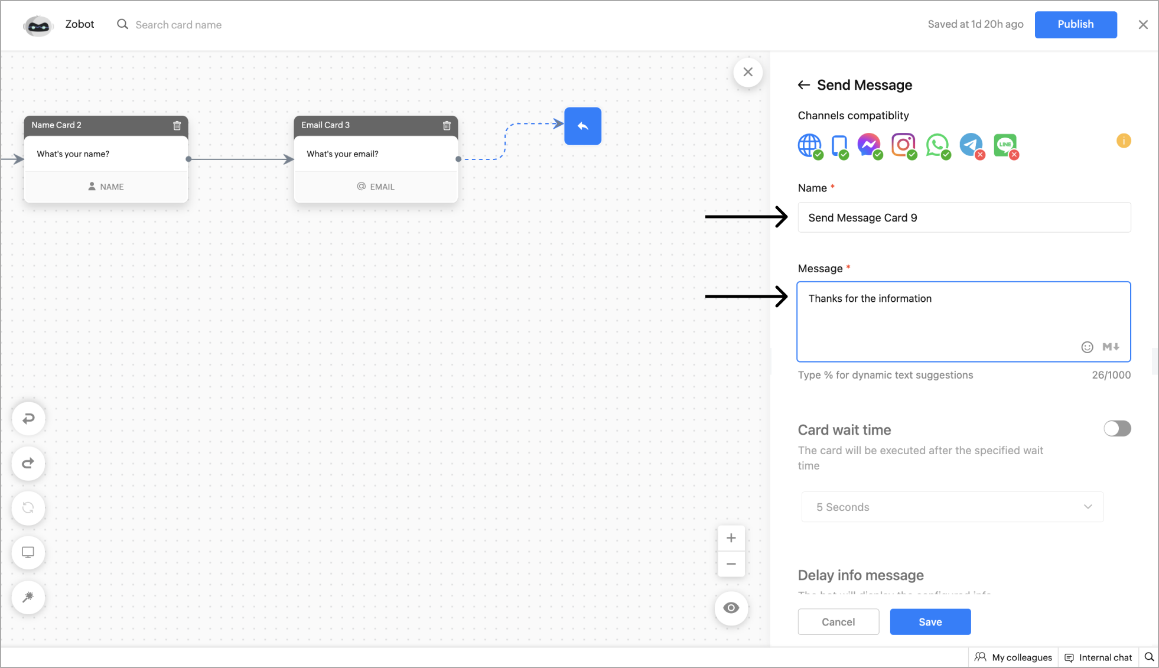Click the undo arrow icon

click(x=28, y=419)
